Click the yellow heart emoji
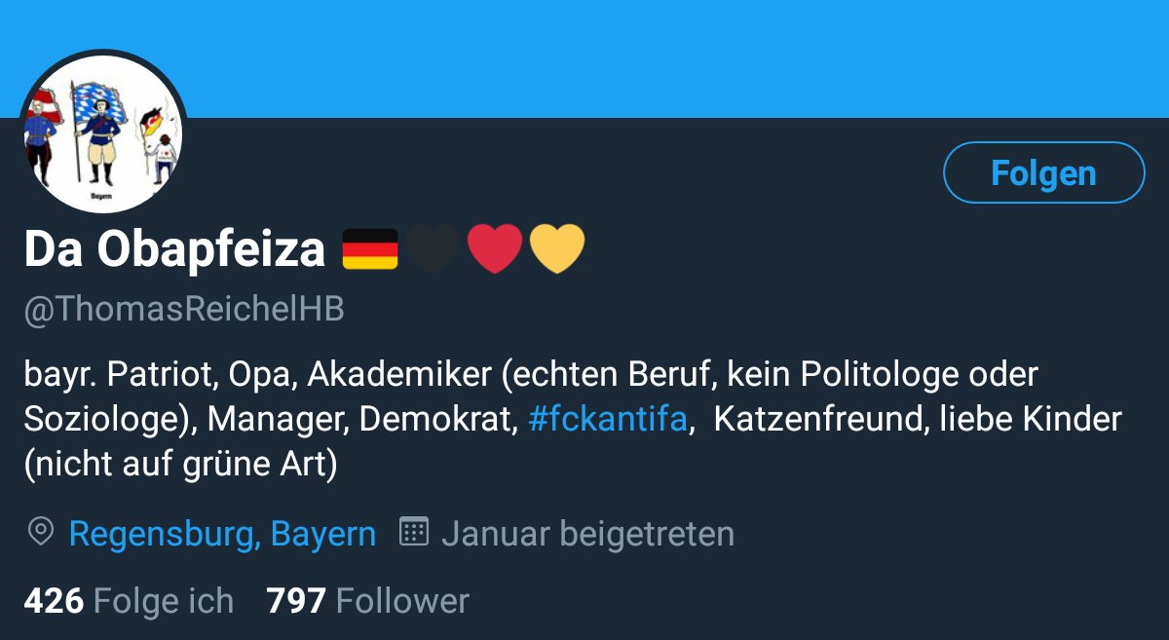The image size is (1169, 640). coord(557,249)
